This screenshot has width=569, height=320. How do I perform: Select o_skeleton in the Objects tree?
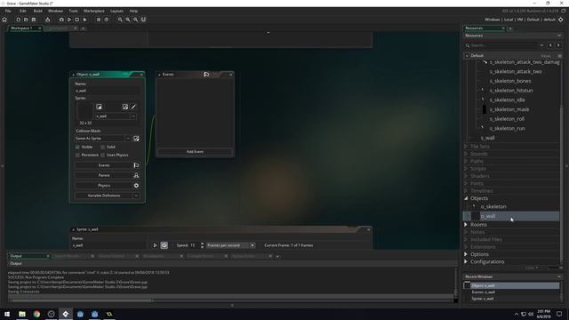coord(493,206)
